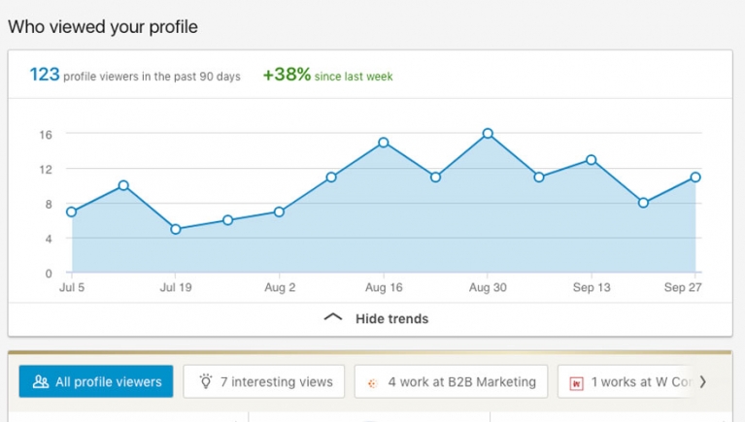Click the Jul 19 lowest data point
The width and height of the screenshot is (745, 422).
[176, 230]
